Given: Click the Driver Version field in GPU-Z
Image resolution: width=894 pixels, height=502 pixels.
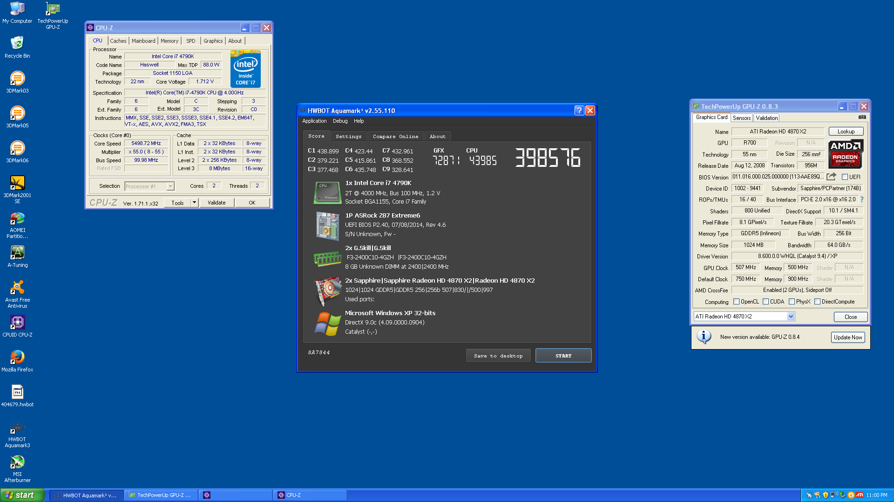Looking at the screenshot, I should (797, 256).
